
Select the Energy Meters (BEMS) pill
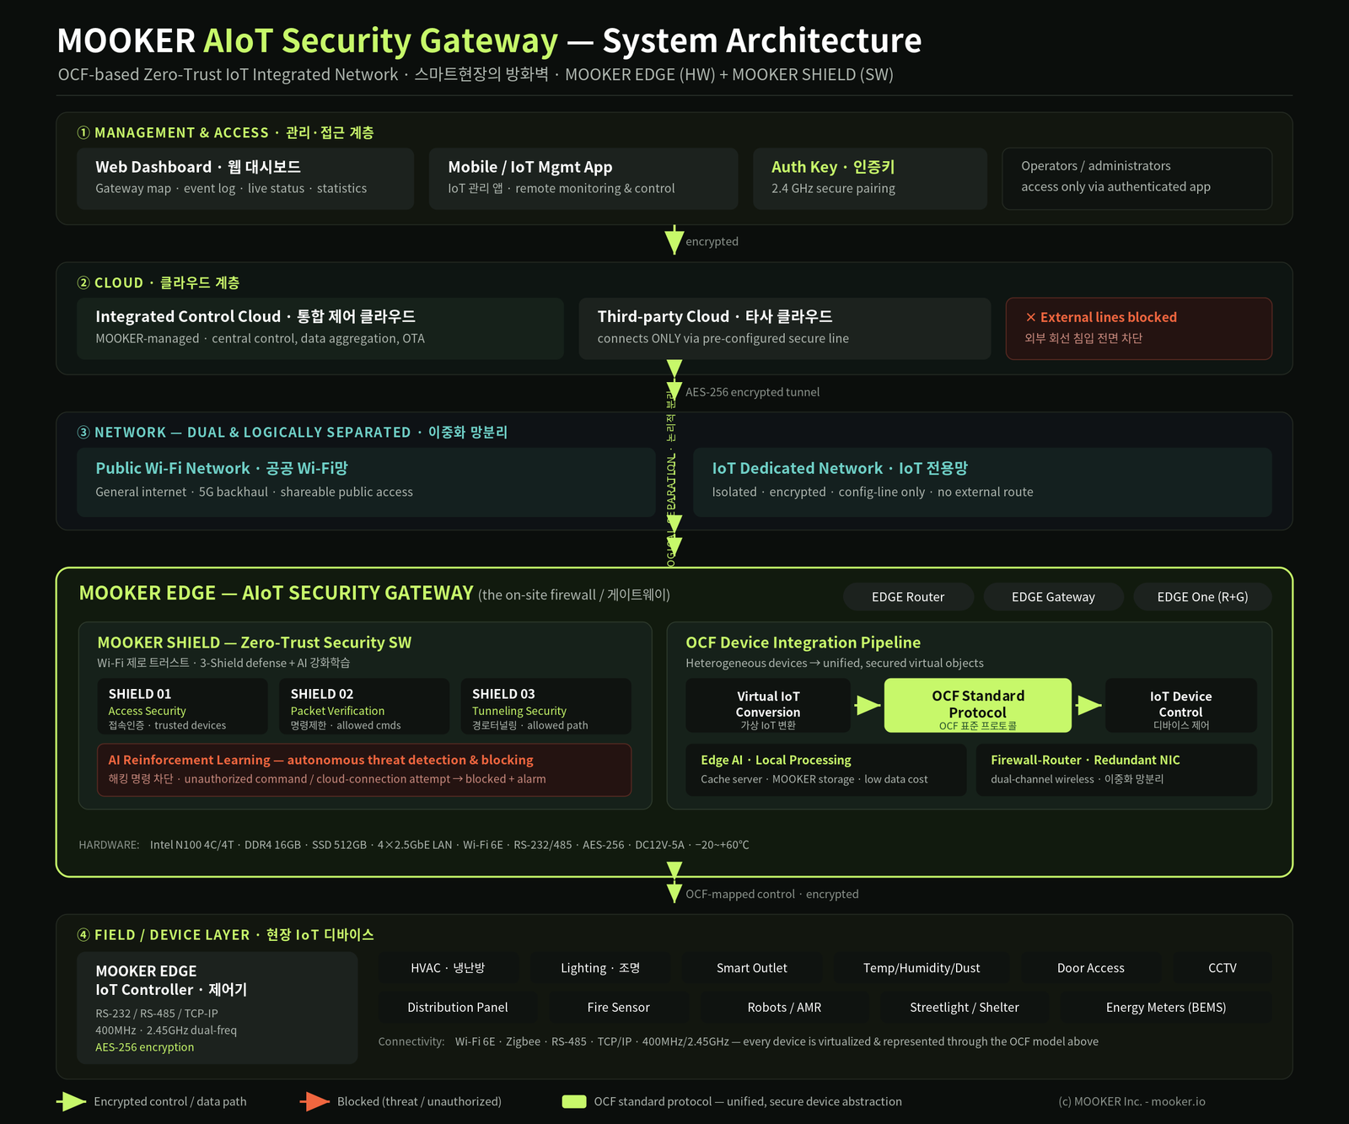1166,1007
